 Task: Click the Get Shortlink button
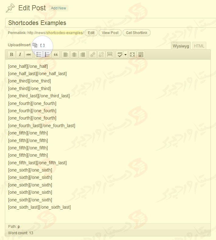click(137, 33)
